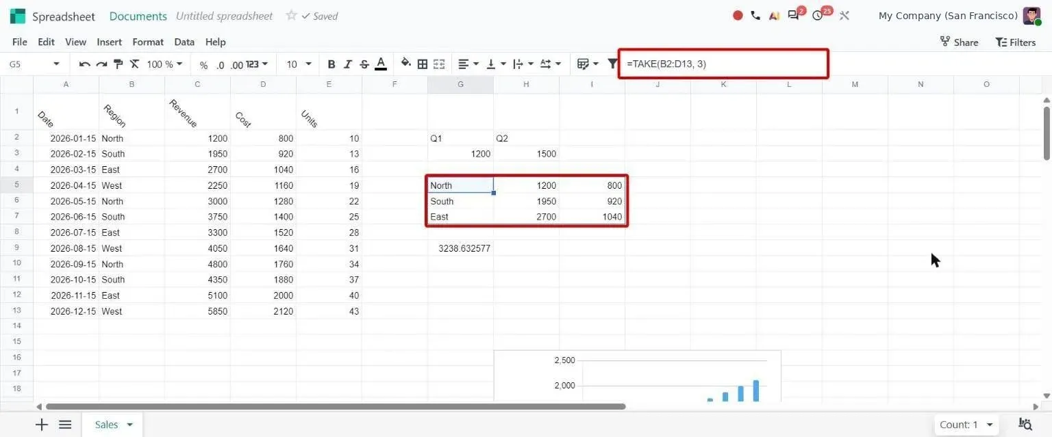This screenshot has height=437, width=1052.
Task: Open the developer tools wrench icon
Action: [x=844, y=15]
